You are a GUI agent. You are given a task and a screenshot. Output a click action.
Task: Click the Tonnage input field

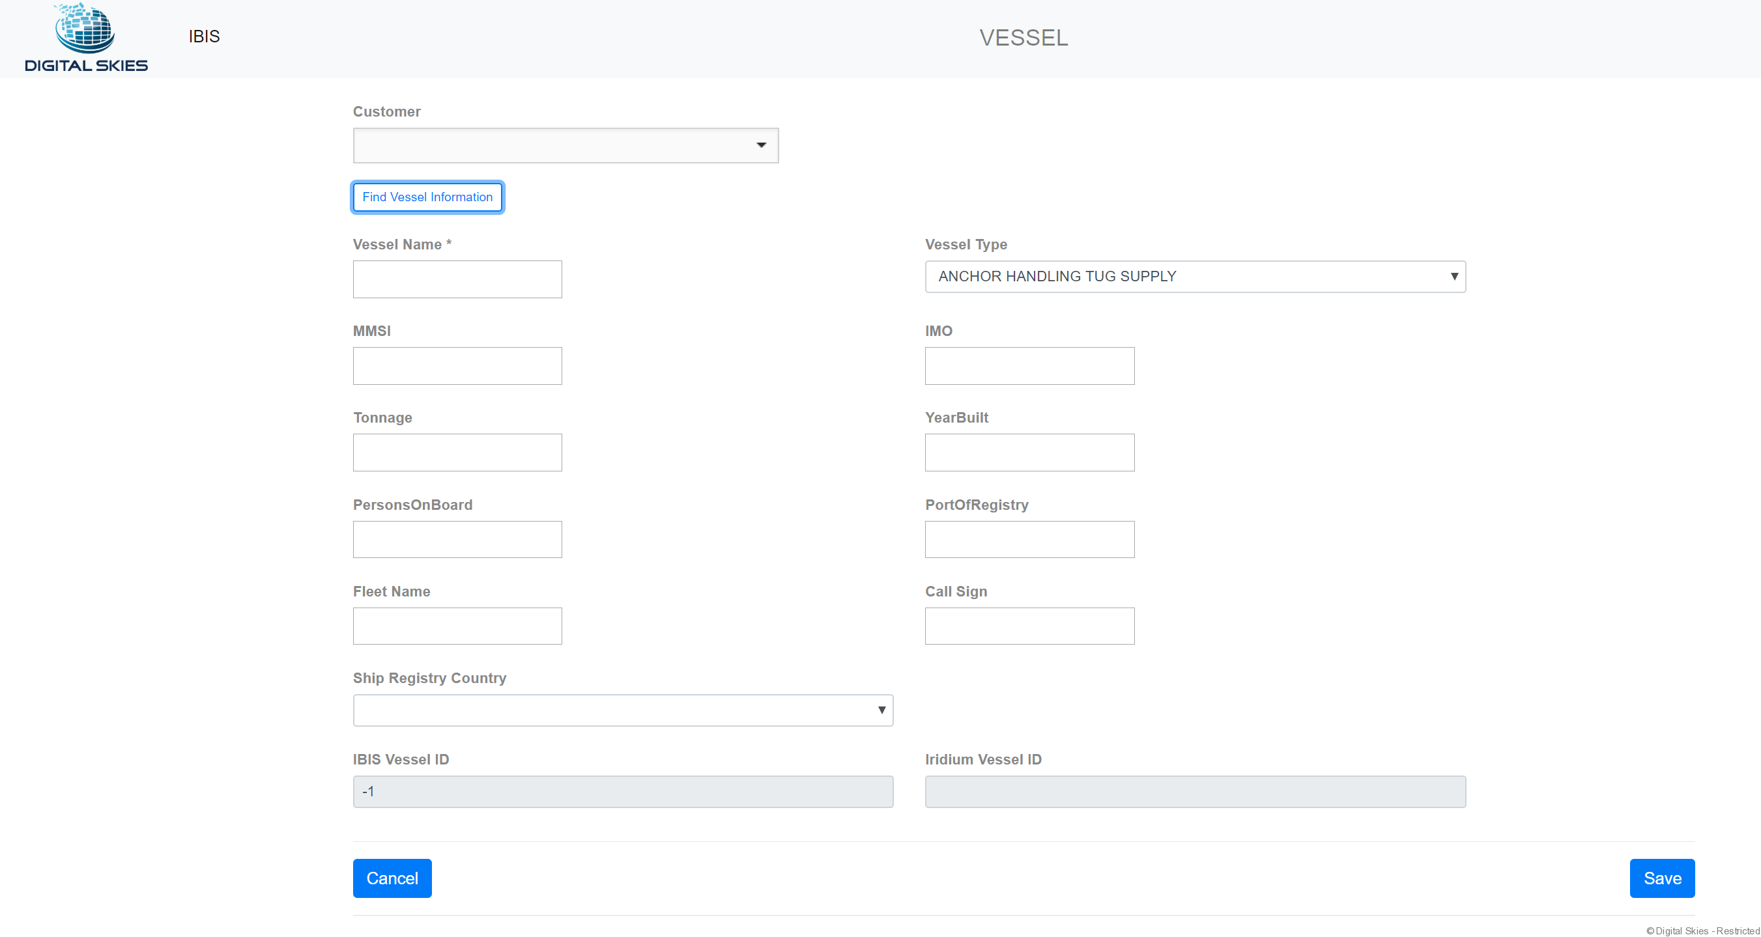[457, 452]
